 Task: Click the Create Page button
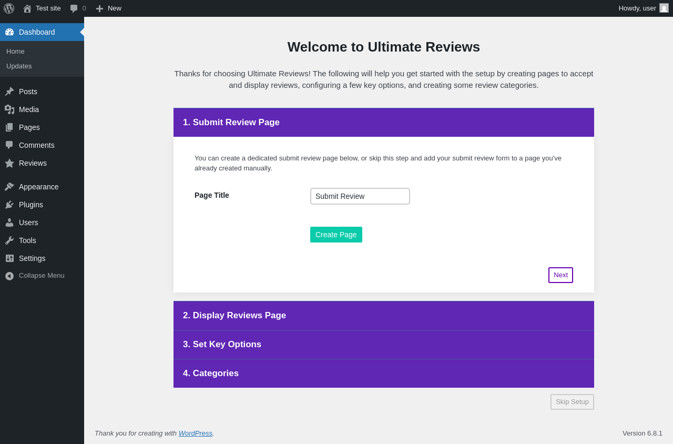coord(336,235)
